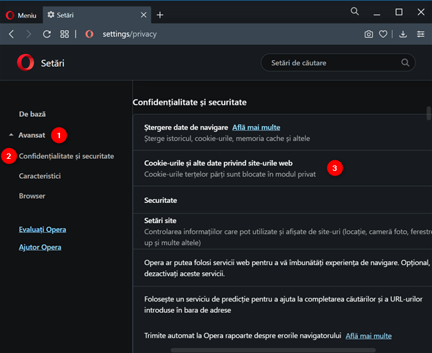Focus the Setări de căutare search box

coord(338,63)
